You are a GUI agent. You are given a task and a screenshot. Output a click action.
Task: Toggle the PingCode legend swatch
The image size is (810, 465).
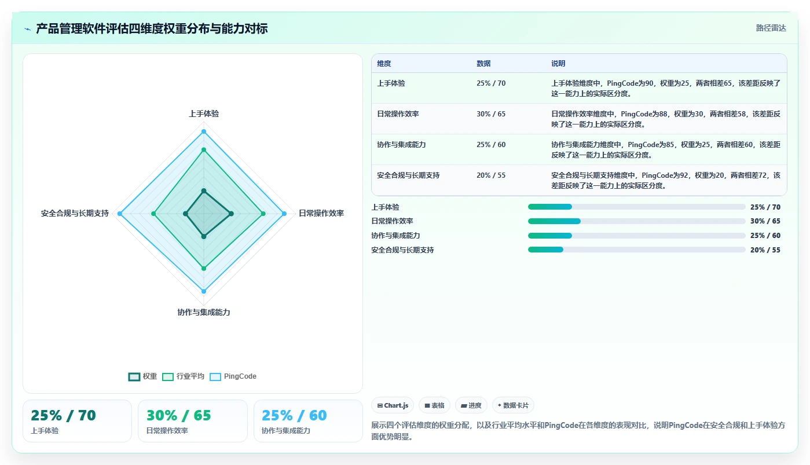pyautogui.click(x=215, y=376)
